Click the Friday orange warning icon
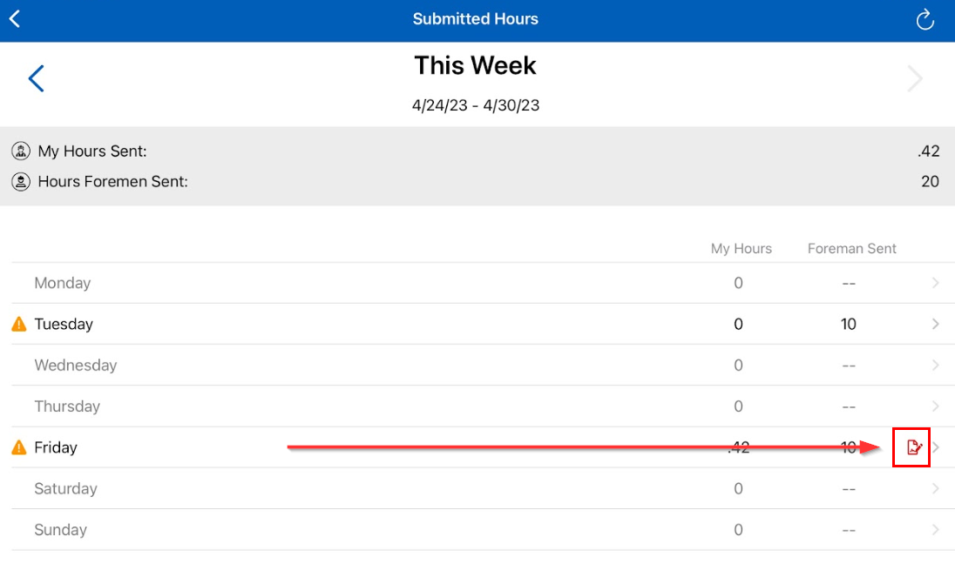This screenshot has width=955, height=564. [19, 448]
